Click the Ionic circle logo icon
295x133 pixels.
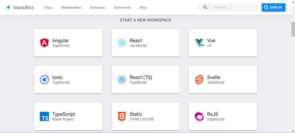pos(44,79)
